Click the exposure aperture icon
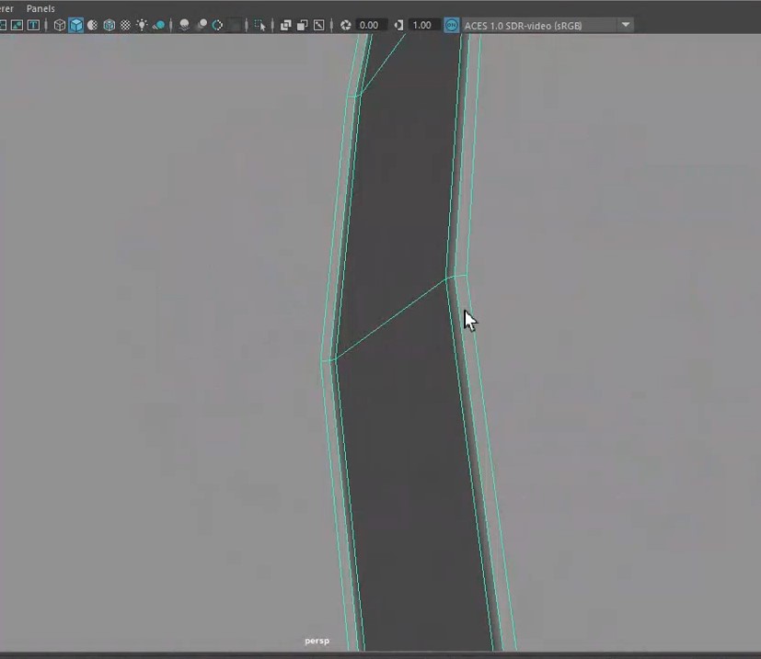761x659 pixels. [346, 25]
